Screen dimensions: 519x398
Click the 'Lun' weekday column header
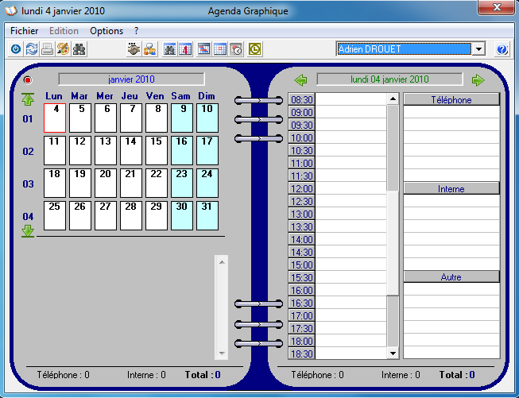click(x=54, y=96)
